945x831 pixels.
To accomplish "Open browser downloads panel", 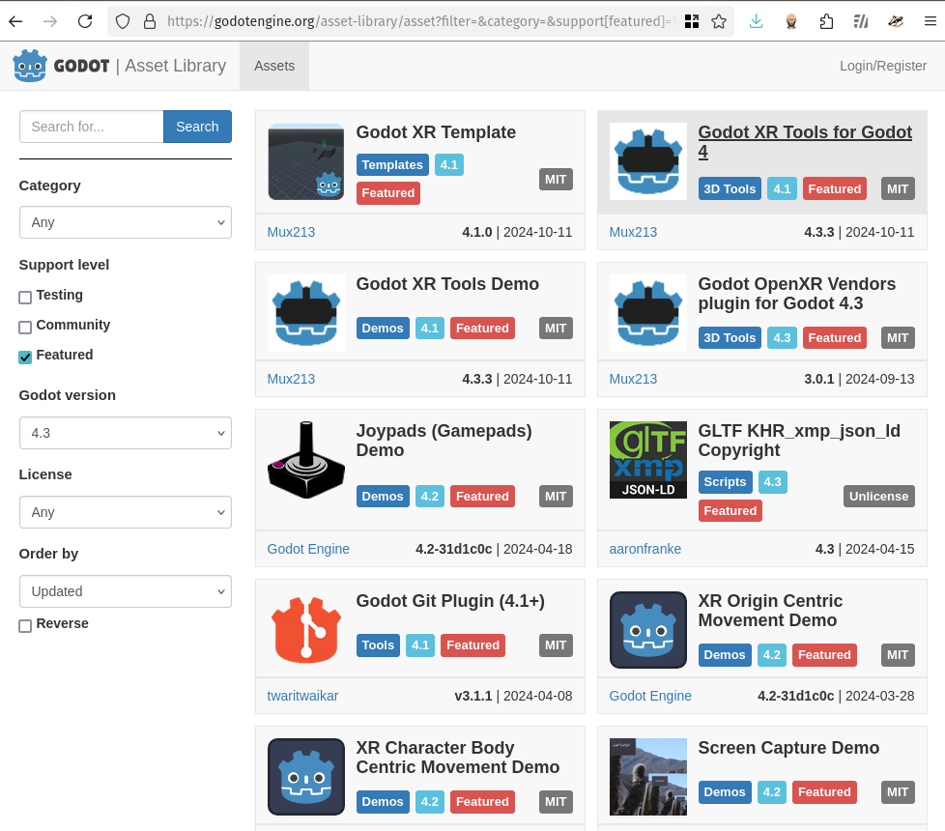I will point(756,21).
